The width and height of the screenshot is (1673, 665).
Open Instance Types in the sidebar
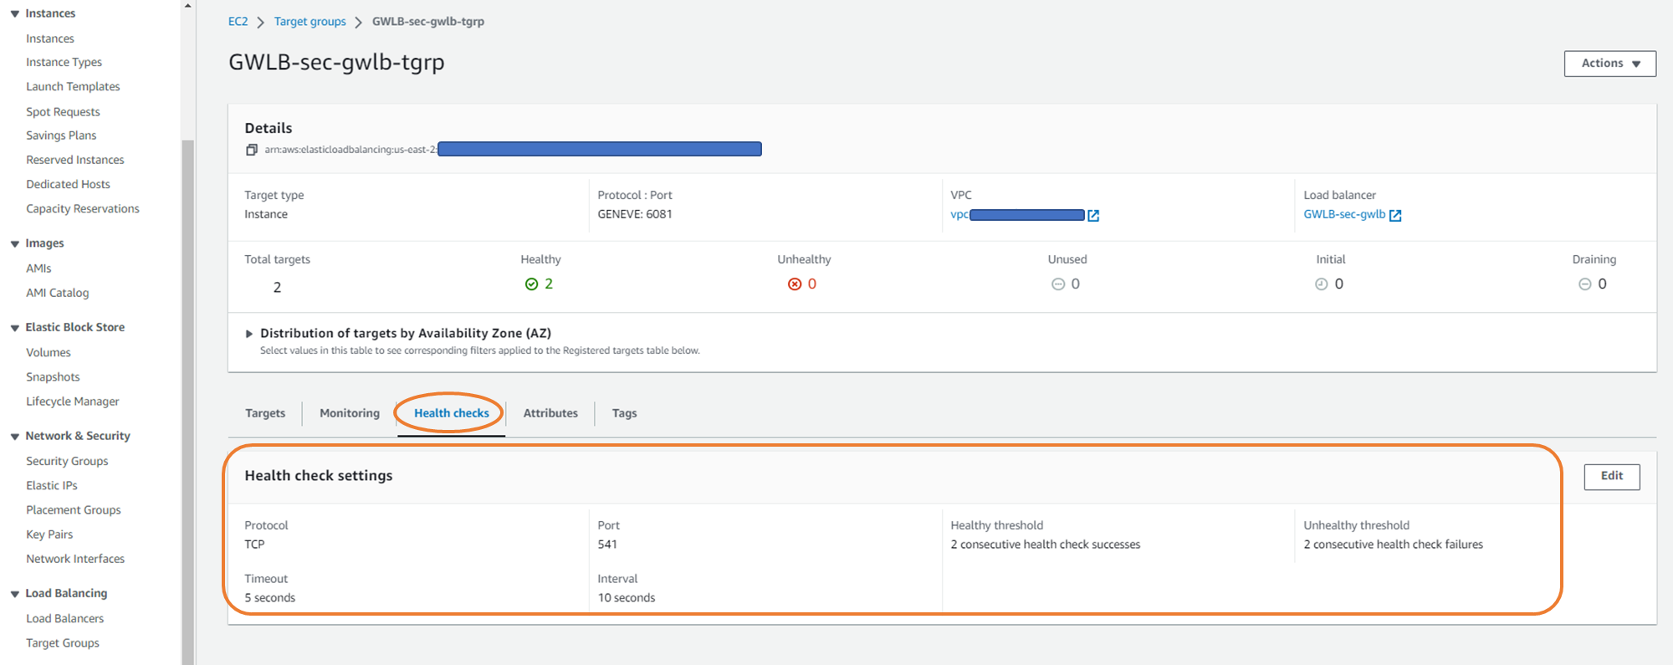pyautogui.click(x=64, y=63)
